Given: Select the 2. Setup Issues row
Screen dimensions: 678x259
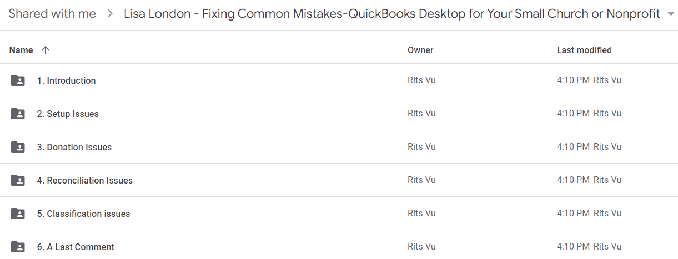Looking at the screenshot, I should pyautogui.click(x=339, y=114).
